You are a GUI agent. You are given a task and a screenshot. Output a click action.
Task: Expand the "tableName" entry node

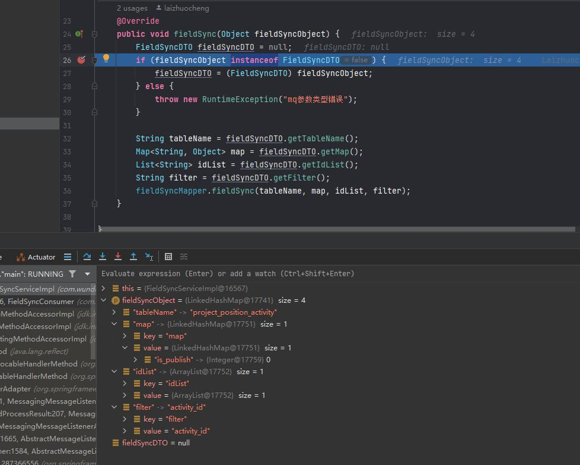tap(114, 312)
